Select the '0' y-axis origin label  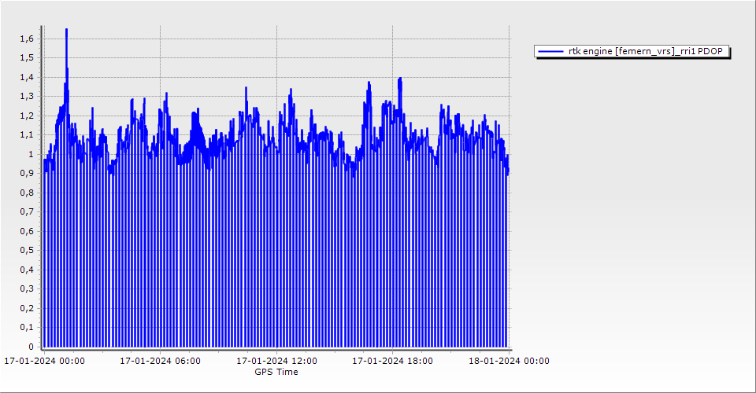point(30,347)
